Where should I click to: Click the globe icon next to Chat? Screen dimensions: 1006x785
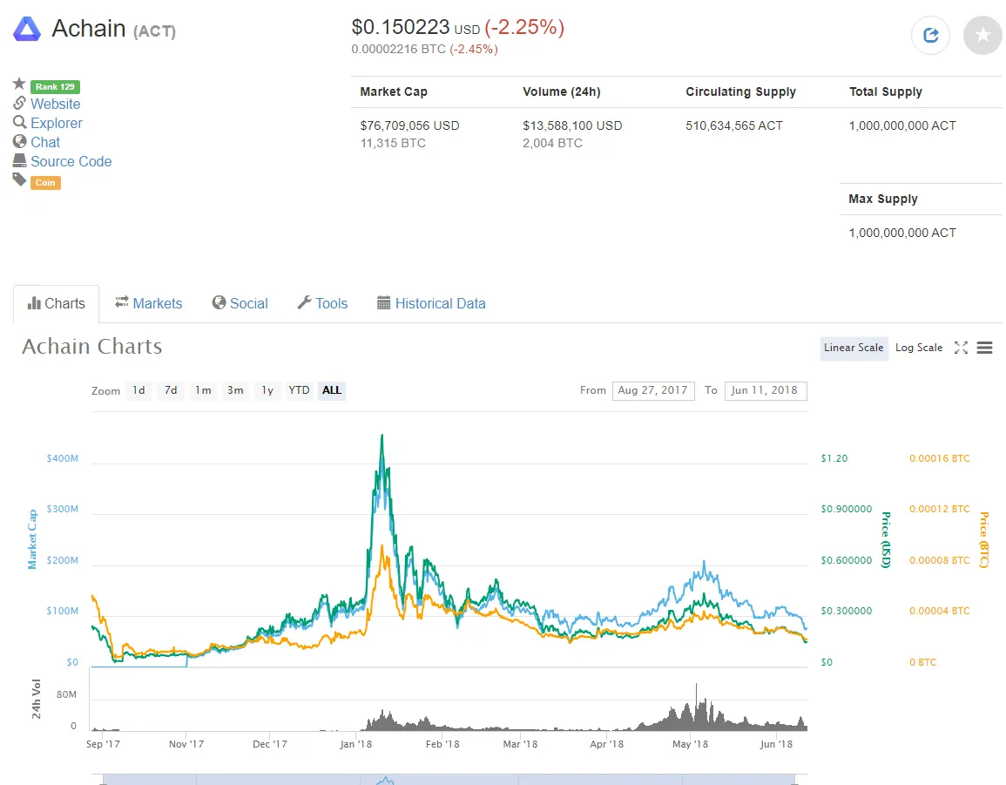[x=20, y=141]
